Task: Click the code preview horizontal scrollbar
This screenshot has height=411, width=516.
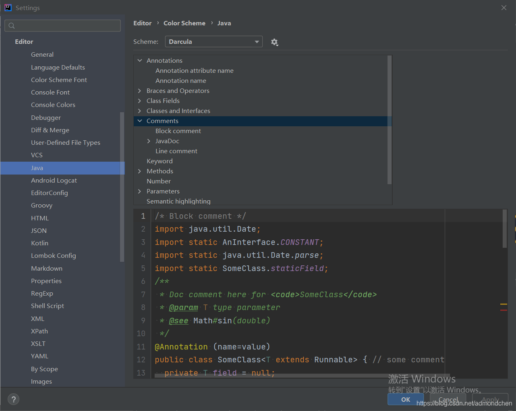Action: point(301,376)
